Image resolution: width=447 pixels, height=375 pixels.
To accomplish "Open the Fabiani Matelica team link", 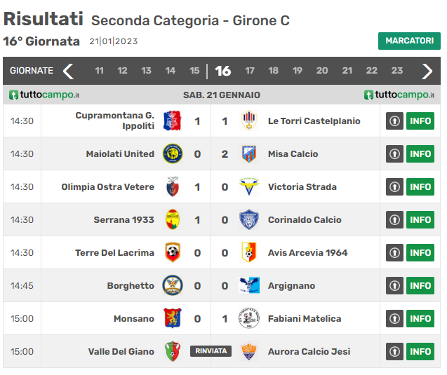I will (305, 319).
